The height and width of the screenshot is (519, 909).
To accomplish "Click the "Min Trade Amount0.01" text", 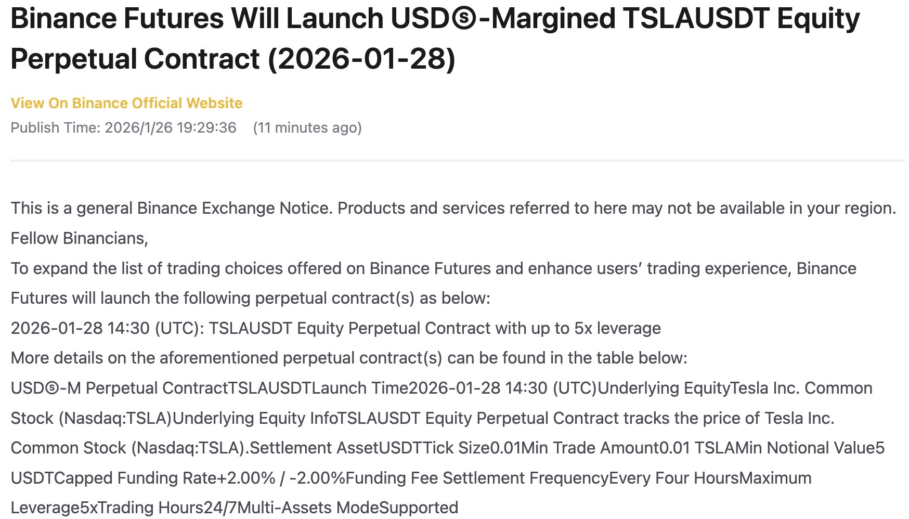I will 605,448.
